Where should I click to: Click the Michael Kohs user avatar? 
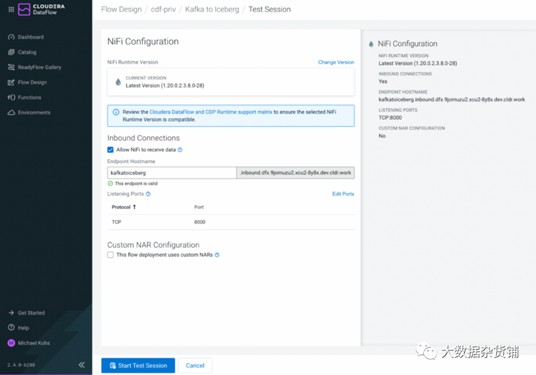(11, 343)
